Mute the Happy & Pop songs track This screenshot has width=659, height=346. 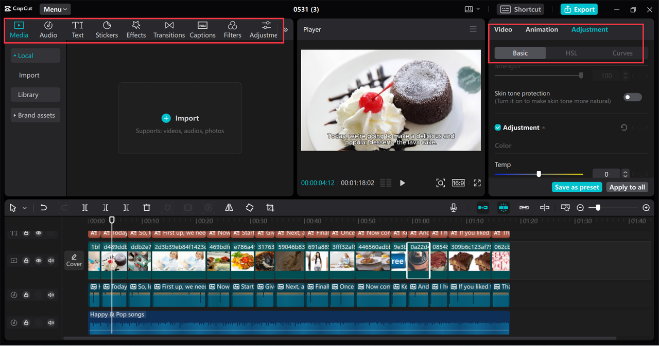click(x=51, y=323)
